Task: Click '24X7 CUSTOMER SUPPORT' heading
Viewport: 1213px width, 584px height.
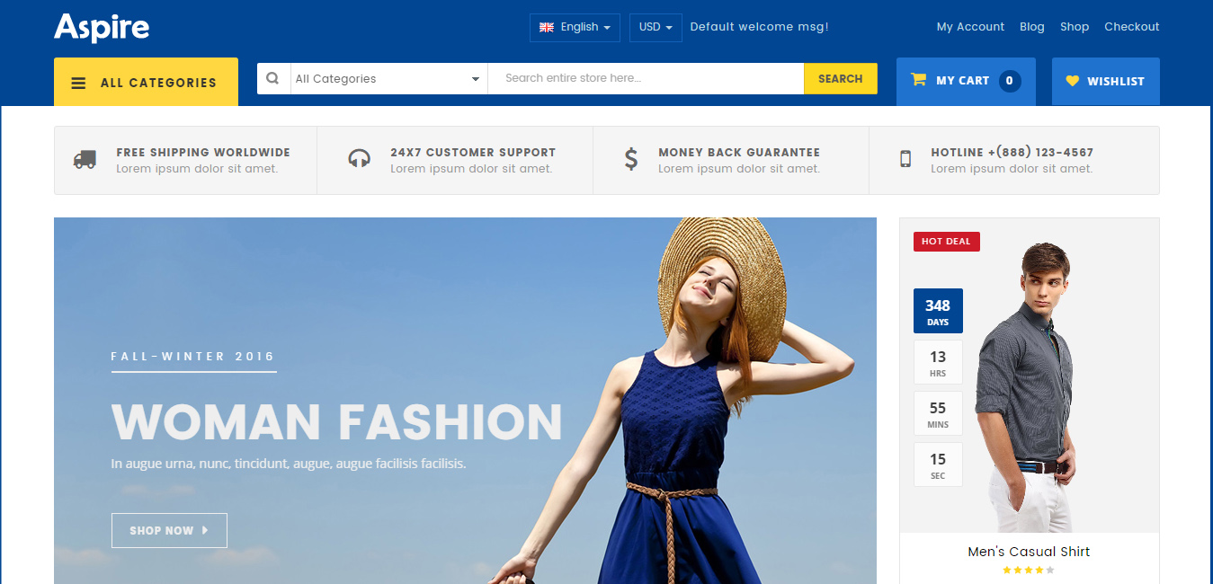Action: 473,153
